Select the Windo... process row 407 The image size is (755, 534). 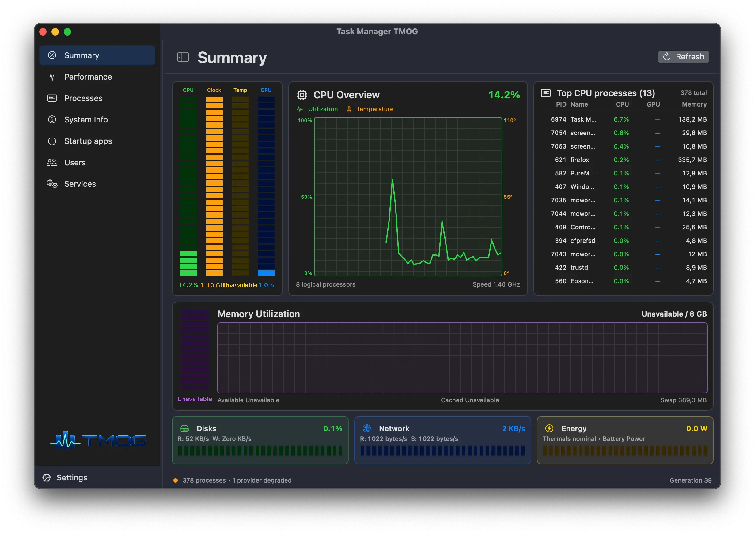[624, 187]
